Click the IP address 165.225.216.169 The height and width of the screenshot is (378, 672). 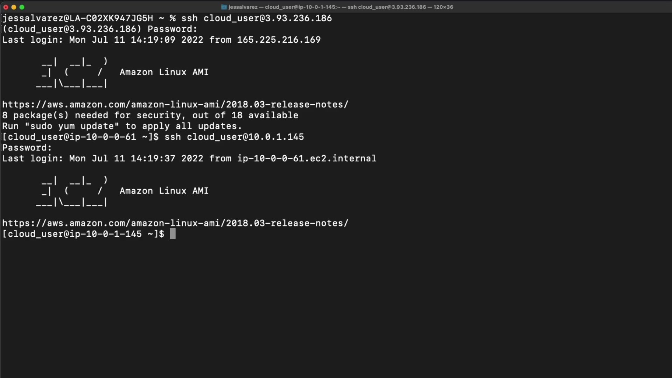(x=279, y=40)
